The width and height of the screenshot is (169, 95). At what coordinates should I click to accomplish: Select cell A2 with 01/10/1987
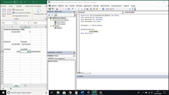(12, 32)
